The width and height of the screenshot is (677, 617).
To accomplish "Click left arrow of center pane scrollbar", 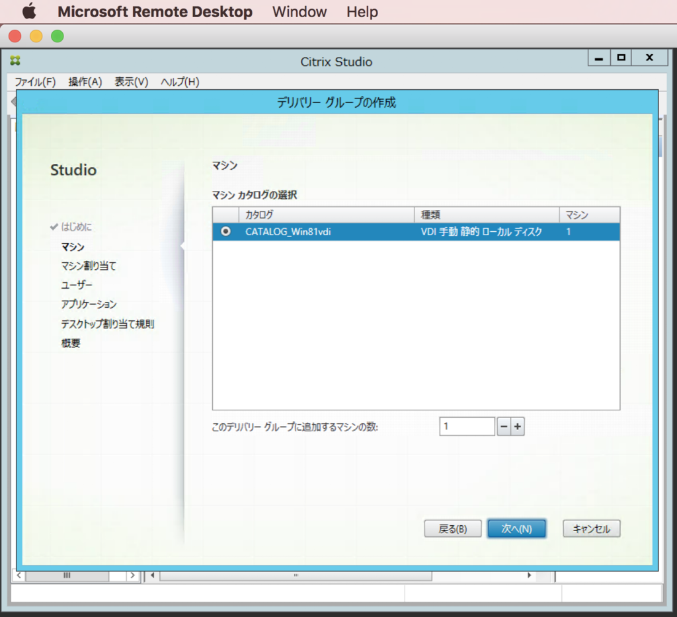I will (153, 575).
